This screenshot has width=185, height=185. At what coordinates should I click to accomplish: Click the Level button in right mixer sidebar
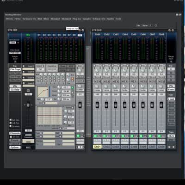pos(171,99)
